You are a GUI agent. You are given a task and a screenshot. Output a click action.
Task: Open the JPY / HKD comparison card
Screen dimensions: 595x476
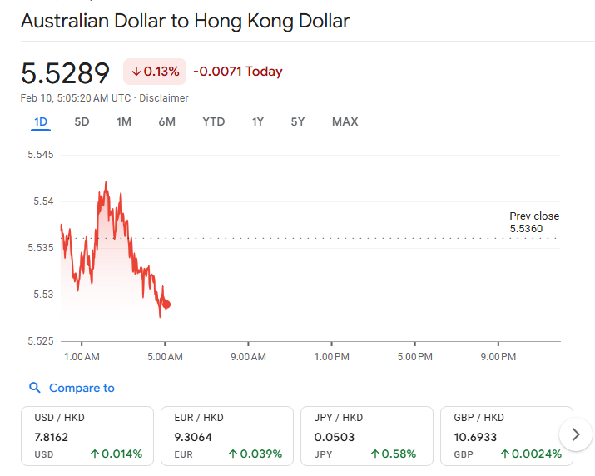367,435
